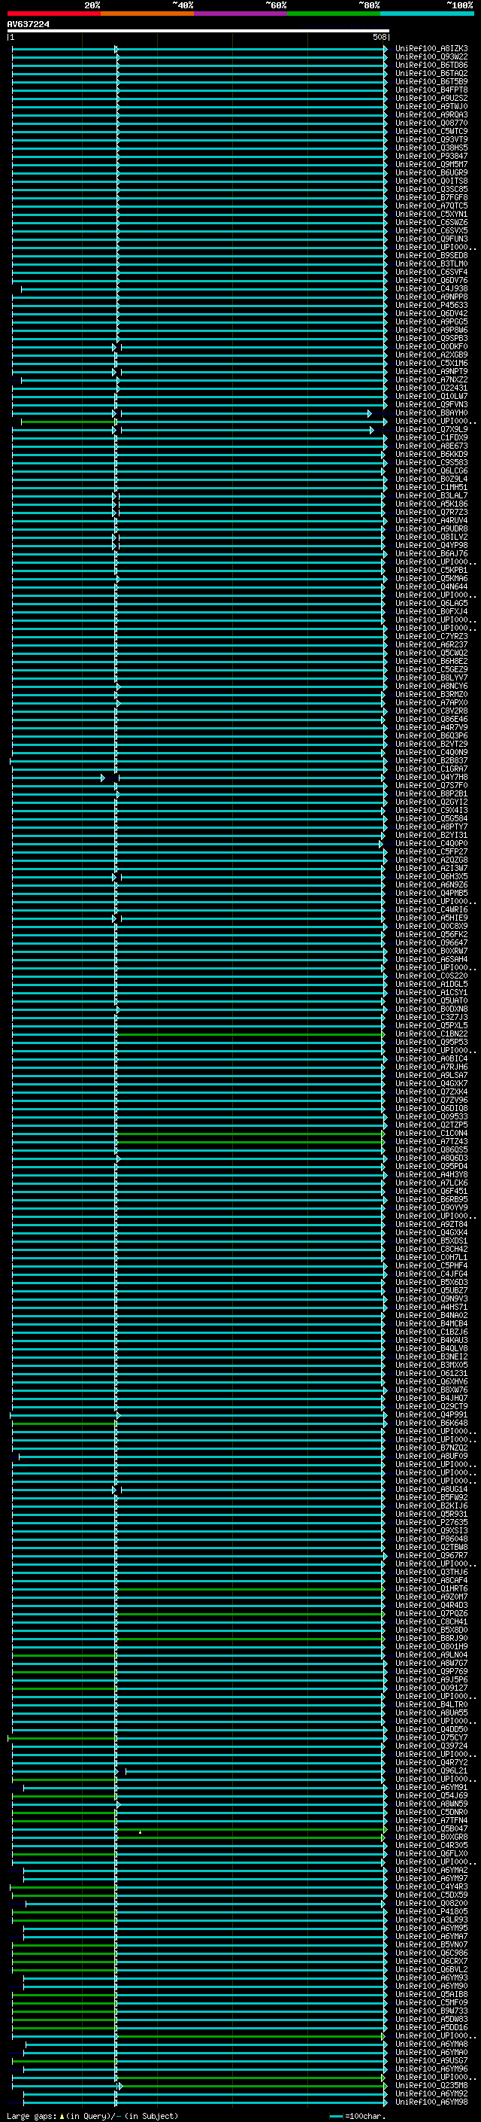Click UniRef100_C5WTC9 label
This screenshot has width=481, height=2122.
[x=431, y=131]
